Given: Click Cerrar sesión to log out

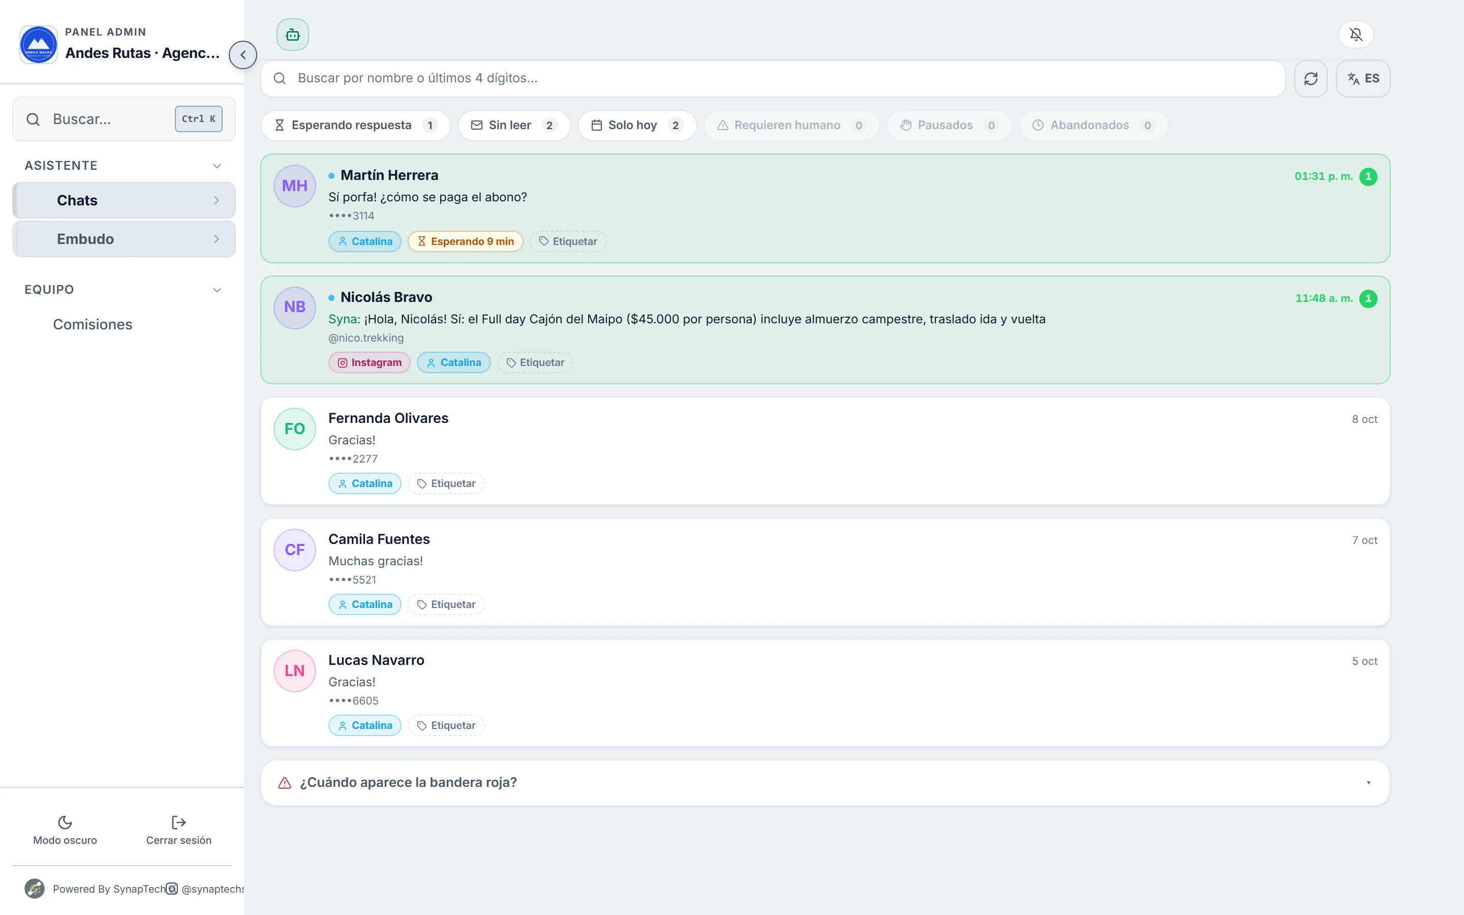Looking at the screenshot, I should [178, 830].
